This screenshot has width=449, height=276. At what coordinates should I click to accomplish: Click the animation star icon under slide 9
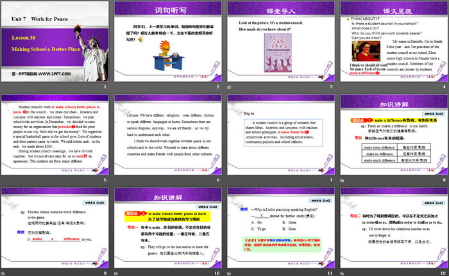(x=3, y=273)
